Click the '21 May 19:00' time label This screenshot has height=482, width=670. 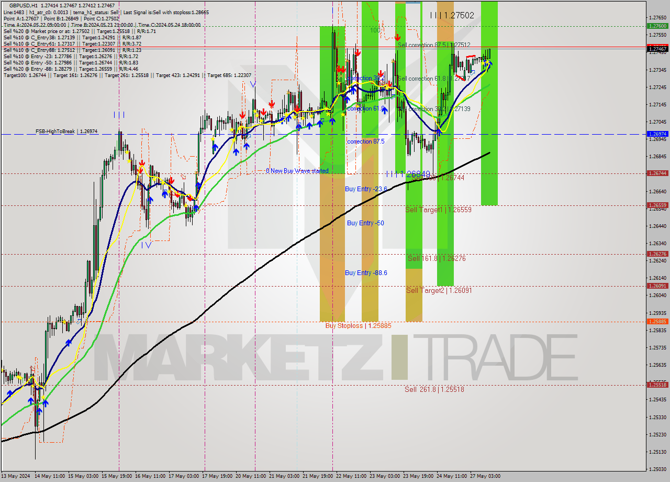[x=319, y=476]
